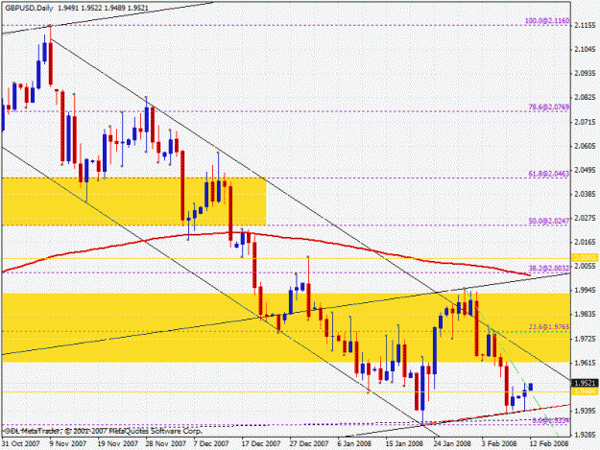Screen dimensions: 600x450
Task: Click the 1.9725 price axis value
Action: point(585,339)
